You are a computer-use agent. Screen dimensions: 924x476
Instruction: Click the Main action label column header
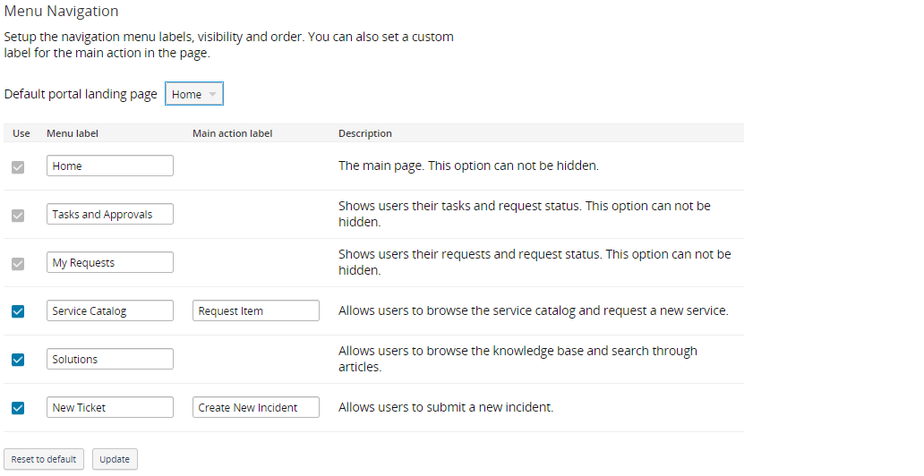232,133
